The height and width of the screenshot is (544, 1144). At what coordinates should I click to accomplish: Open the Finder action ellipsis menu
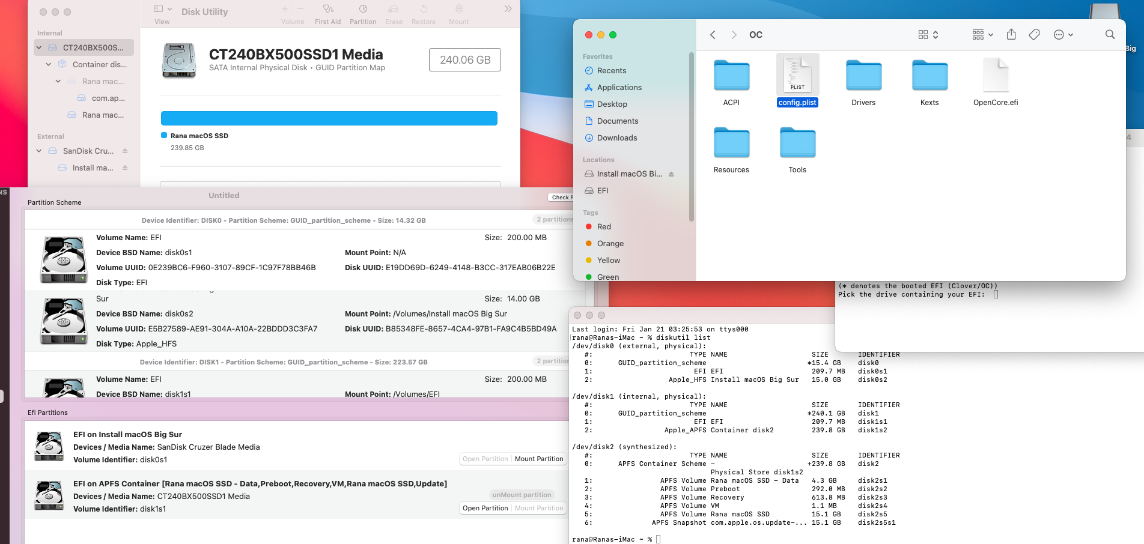point(1063,35)
